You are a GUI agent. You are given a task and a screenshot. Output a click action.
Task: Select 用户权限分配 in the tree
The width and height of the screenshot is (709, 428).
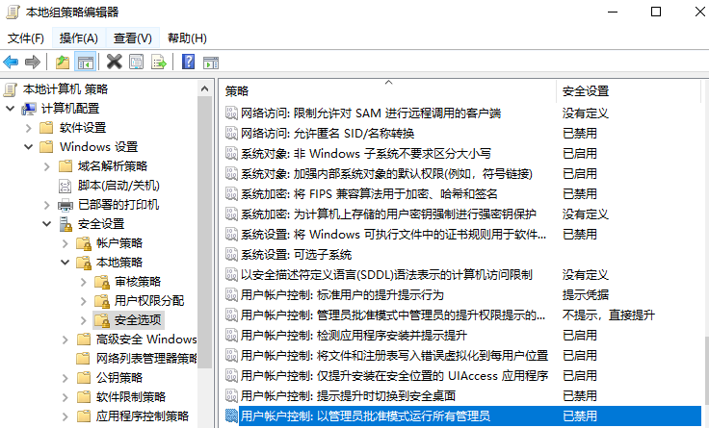click(148, 300)
